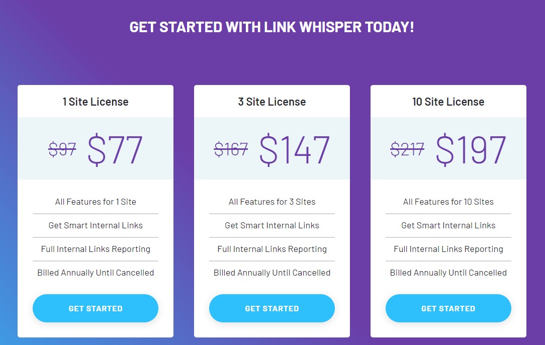Click Full Internal Links Reporting in 3 Site card
Image resolution: width=545 pixels, height=345 pixels.
272,249
